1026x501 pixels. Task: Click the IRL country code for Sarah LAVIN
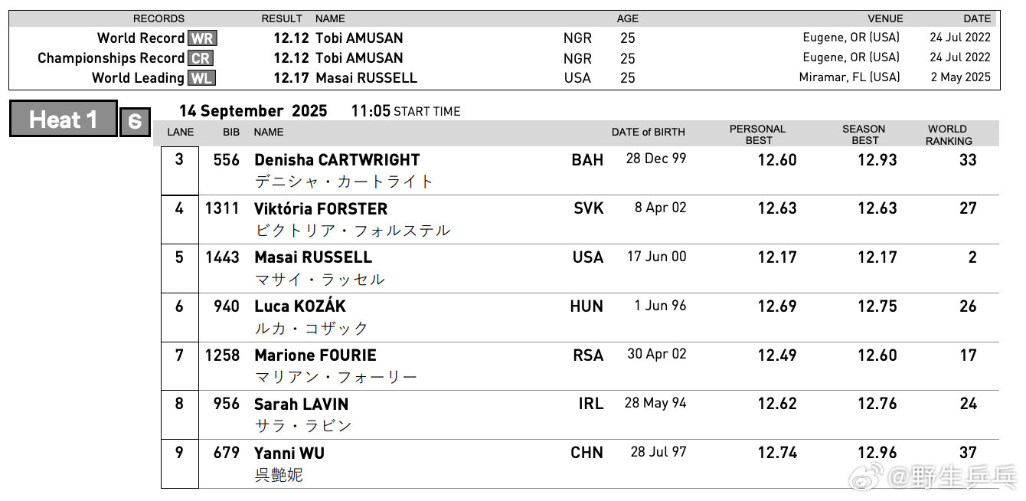pyautogui.click(x=591, y=404)
